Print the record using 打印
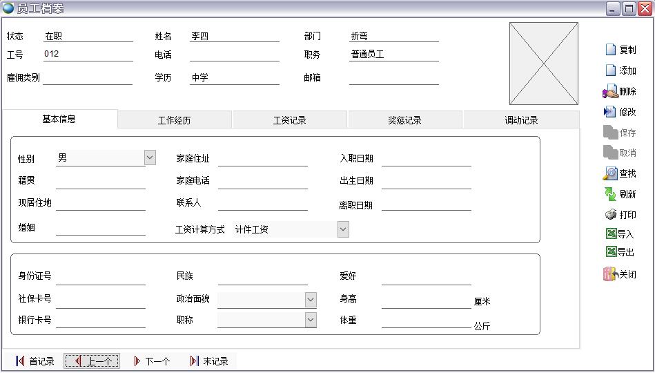 click(611, 215)
